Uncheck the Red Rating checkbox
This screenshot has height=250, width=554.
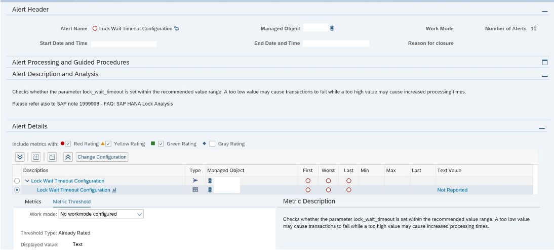click(68, 143)
